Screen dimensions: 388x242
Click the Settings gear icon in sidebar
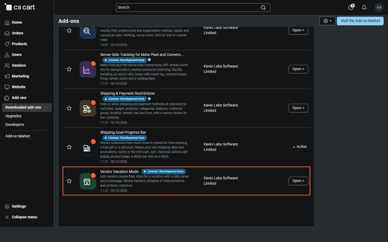[7, 207]
